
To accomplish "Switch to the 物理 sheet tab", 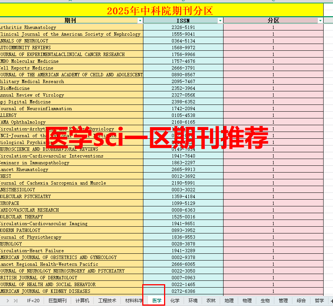I will [247, 300].
